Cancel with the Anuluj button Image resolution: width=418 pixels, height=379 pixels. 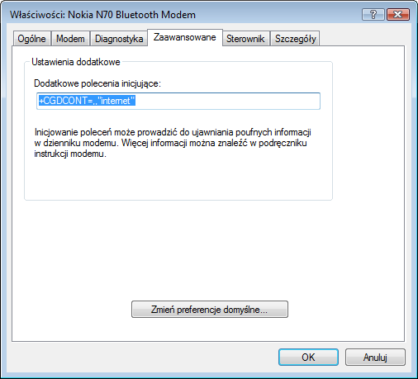(x=375, y=357)
